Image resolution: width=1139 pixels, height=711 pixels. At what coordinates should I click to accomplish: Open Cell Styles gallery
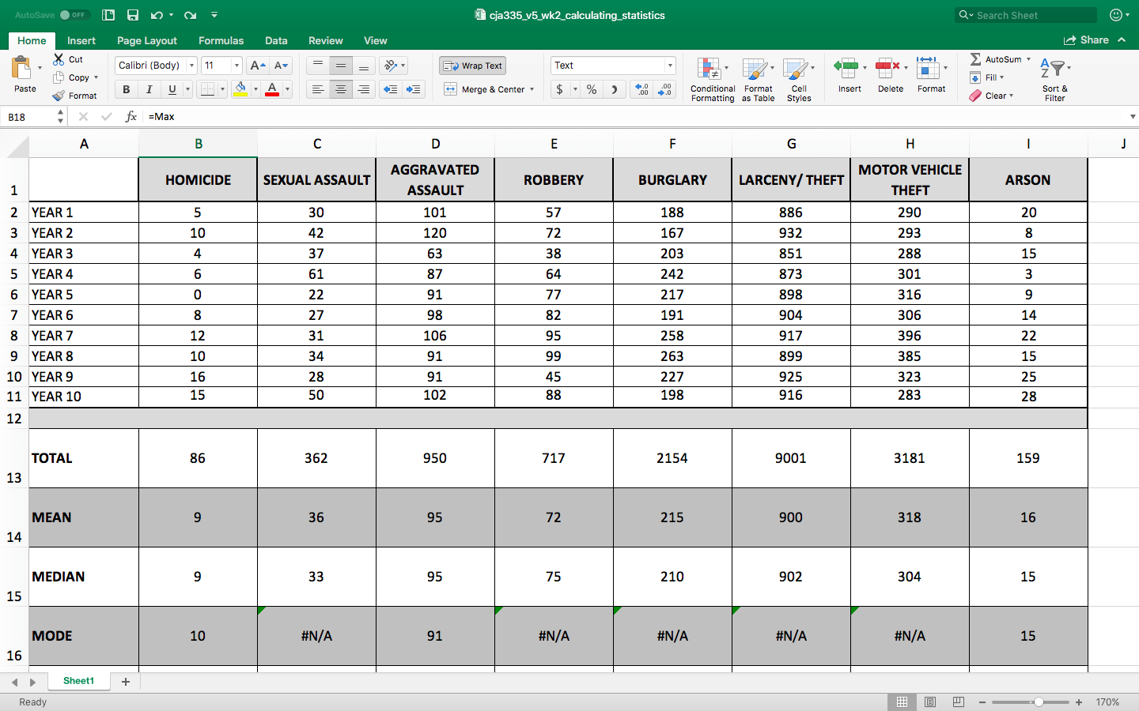point(799,79)
